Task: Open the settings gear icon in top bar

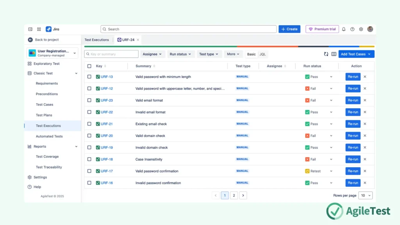Action: click(361, 29)
